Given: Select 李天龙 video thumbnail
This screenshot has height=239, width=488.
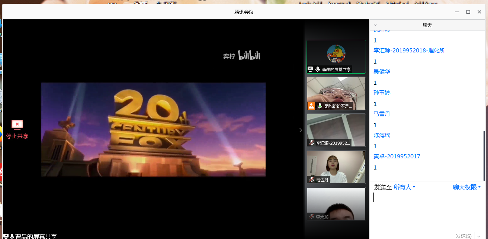Looking at the screenshot, I should click(336, 204).
